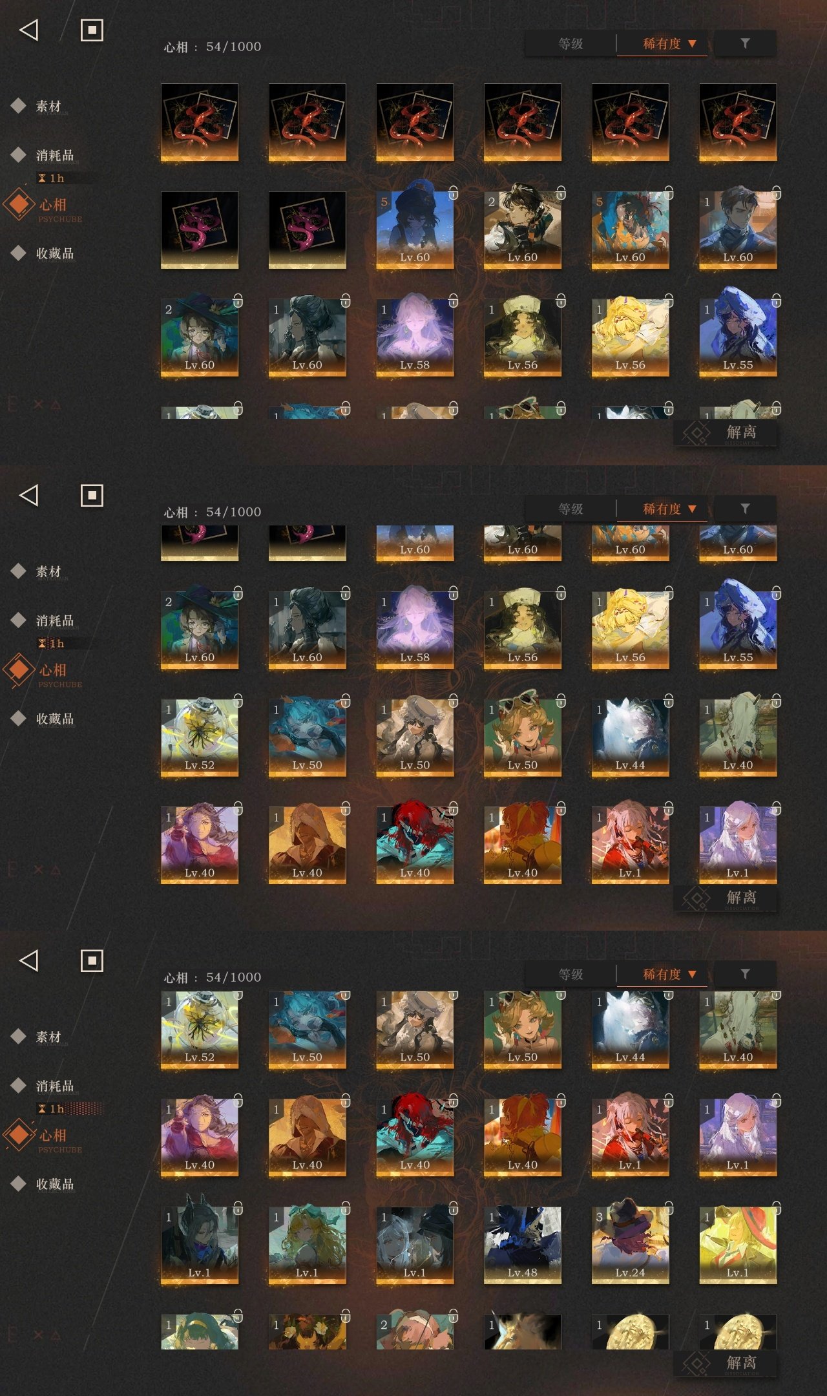Toggle the lock on the green-haired yellow-headband psychube

tap(238, 1316)
